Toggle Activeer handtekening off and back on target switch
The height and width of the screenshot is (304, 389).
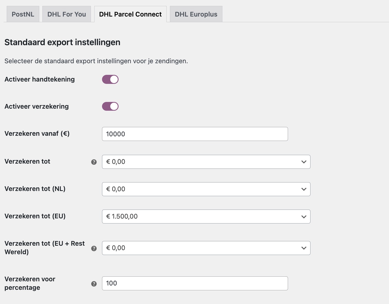point(110,79)
